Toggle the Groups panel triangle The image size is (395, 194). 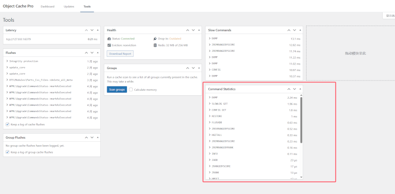(x=199, y=68)
